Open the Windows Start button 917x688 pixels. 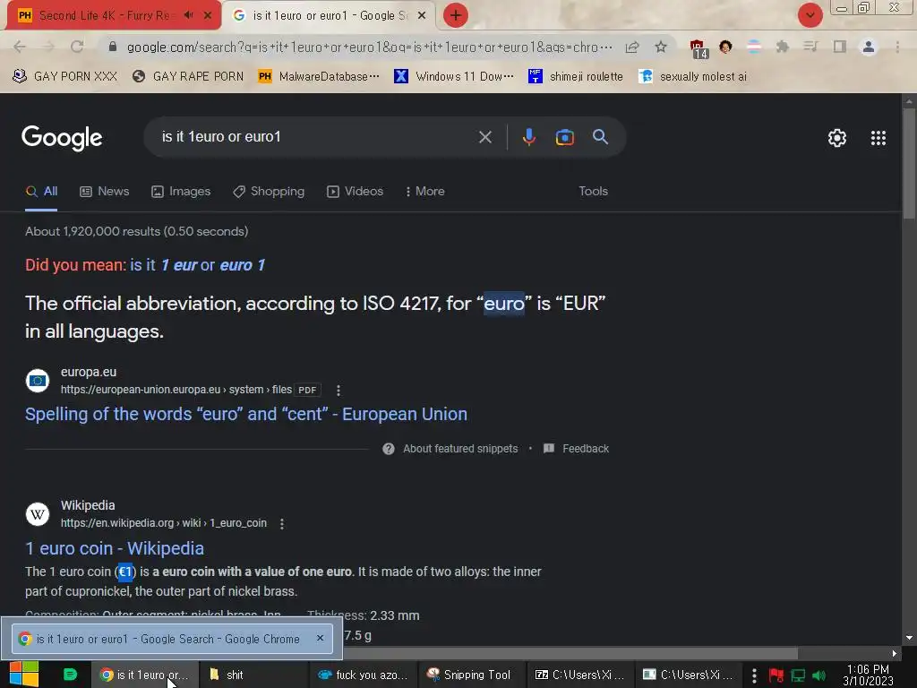coord(24,675)
